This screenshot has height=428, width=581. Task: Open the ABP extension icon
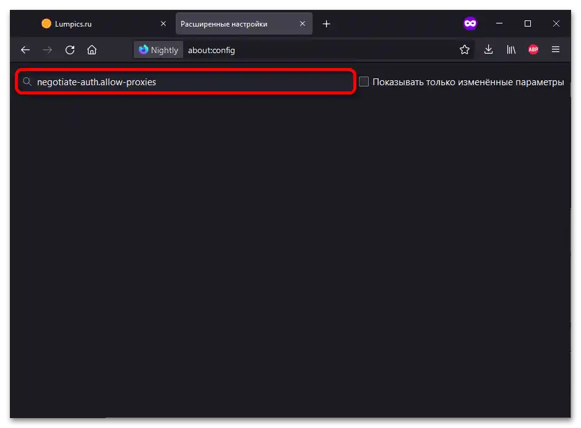coord(533,49)
